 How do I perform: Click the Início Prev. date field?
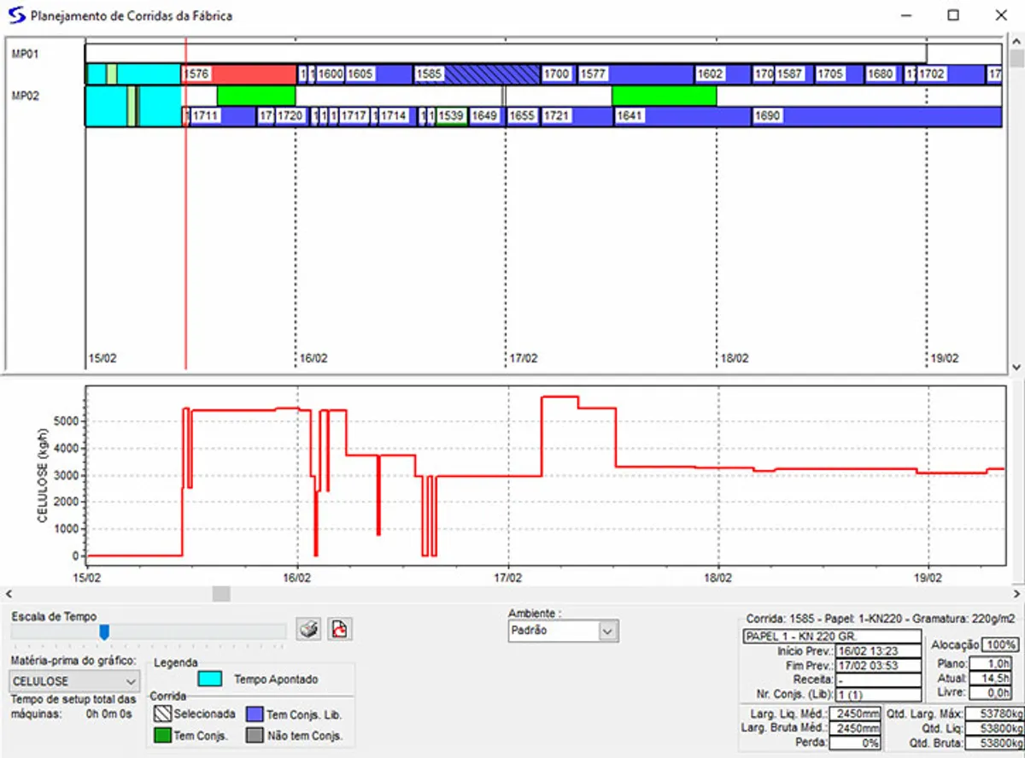(878, 651)
